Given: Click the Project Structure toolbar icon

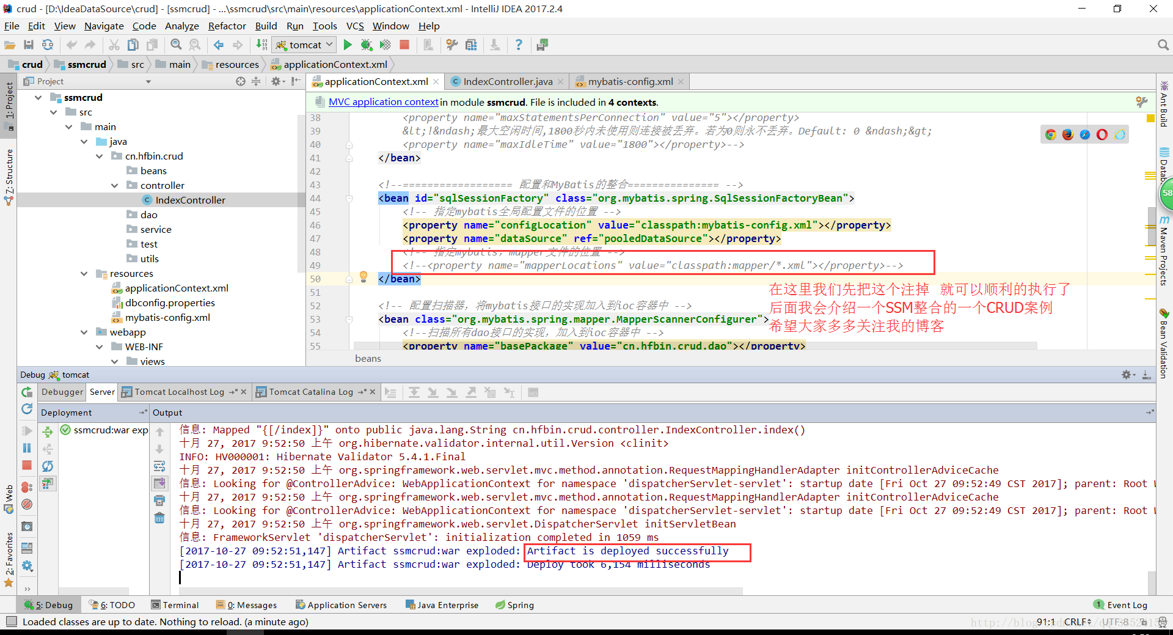Looking at the screenshot, I should click(471, 45).
